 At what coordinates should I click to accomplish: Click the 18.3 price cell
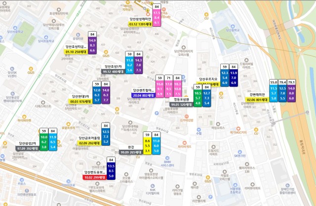[x=177, y=84]
